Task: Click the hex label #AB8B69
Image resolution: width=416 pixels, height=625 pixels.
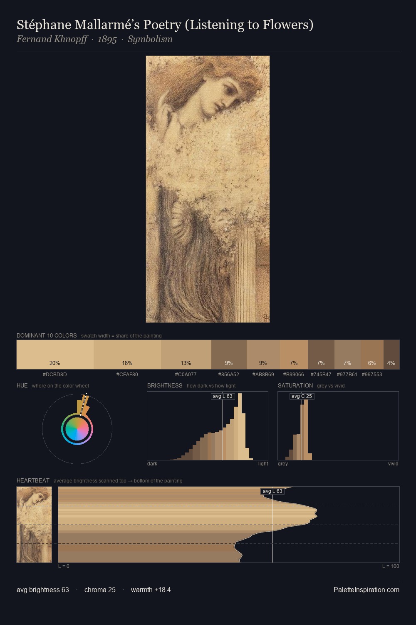Action: point(263,374)
